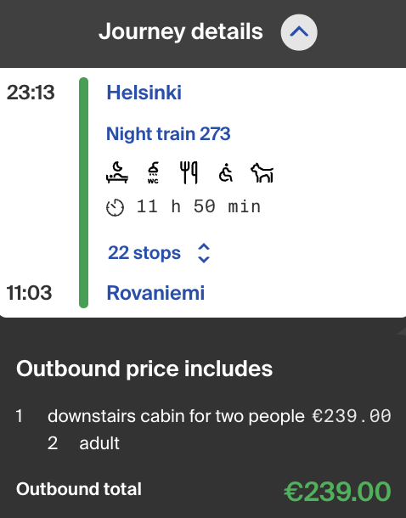Screen dimensions: 406x518
Task: Open the Night train 273 link
Action: (168, 134)
